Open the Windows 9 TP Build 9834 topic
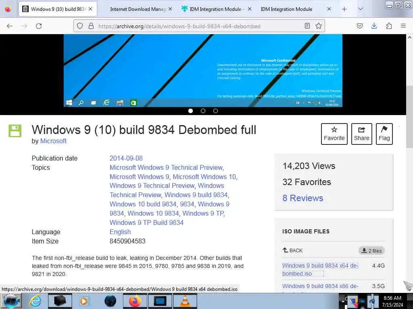Viewport: 413px width, 309px height. pyautogui.click(x=146, y=222)
